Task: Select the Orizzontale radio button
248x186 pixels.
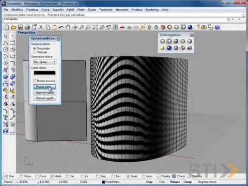Action: coord(35,49)
